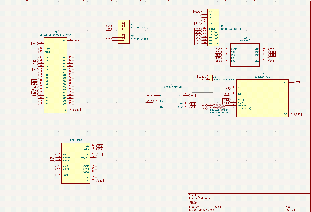311x212 pixels.
Task: Click the GND label on U3 SDO pin
Action: click(218, 61)
